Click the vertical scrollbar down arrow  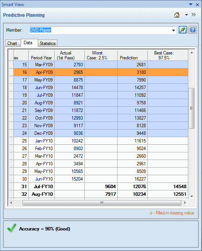click(x=192, y=196)
